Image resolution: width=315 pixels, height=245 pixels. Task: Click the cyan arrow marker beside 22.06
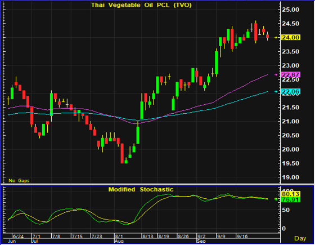click(x=276, y=91)
